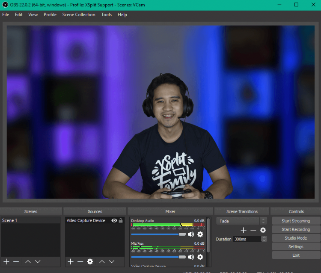Open transition properties gear icon
This screenshot has width=321, height=273.
coord(263,230)
